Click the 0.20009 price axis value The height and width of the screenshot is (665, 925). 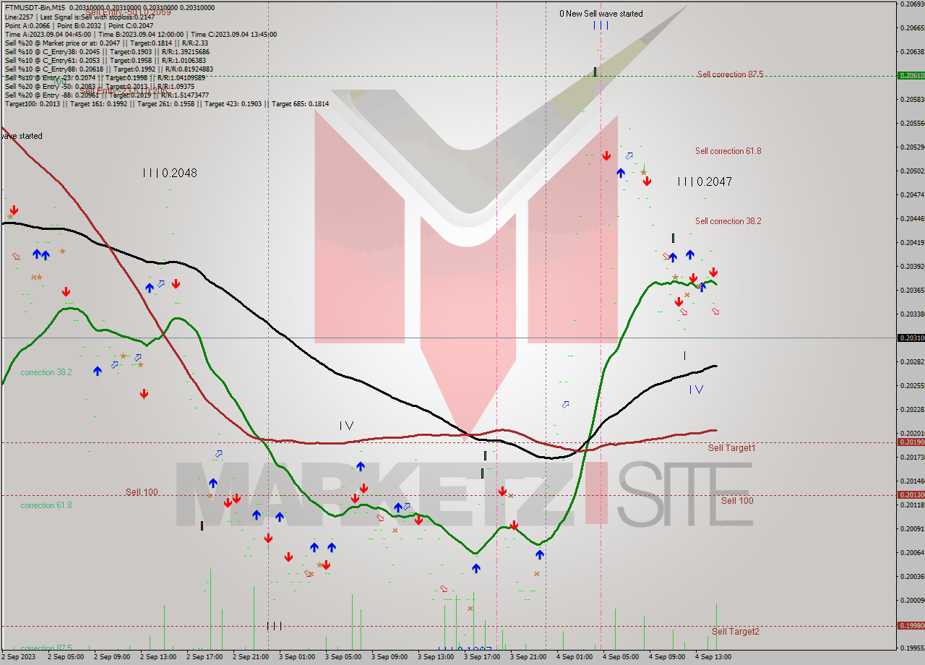[x=913, y=600]
